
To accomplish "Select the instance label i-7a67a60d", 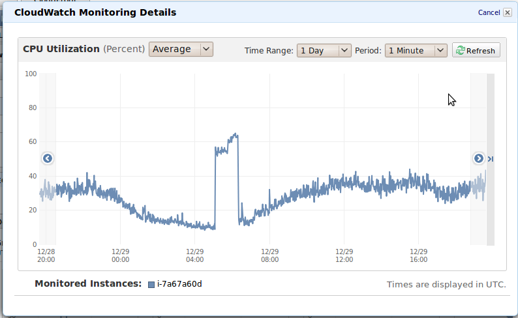I will tap(179, 284).
